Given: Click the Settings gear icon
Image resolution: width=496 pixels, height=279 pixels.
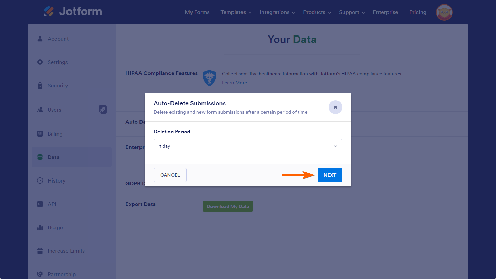Looking at the screenshot, I should click(x=40, y=62).
